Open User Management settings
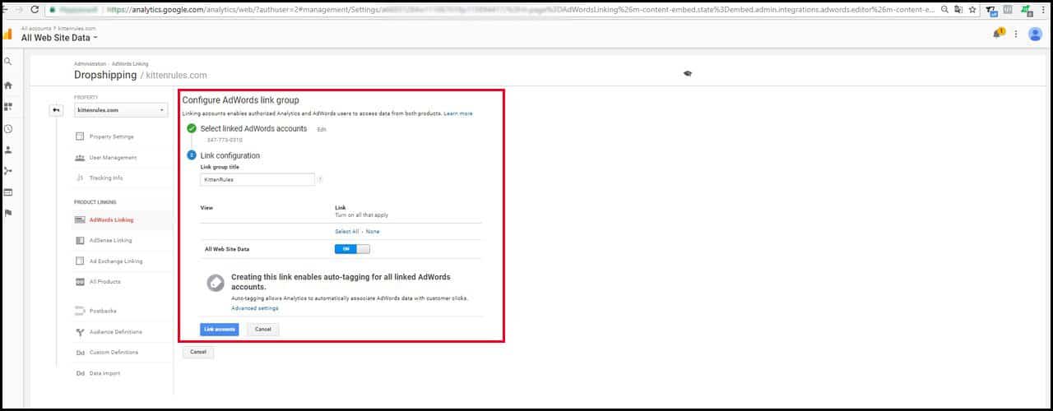Viewport: 1053px width, 411px height. pos(113,157)
